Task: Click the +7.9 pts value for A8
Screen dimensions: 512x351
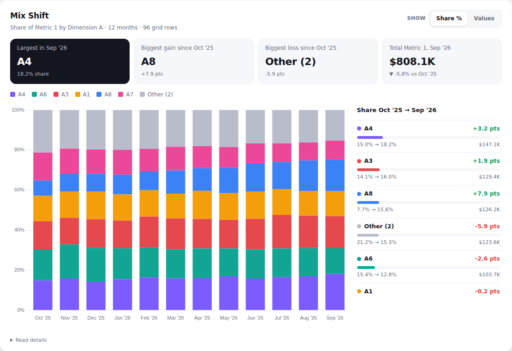Action: [486, 194]
